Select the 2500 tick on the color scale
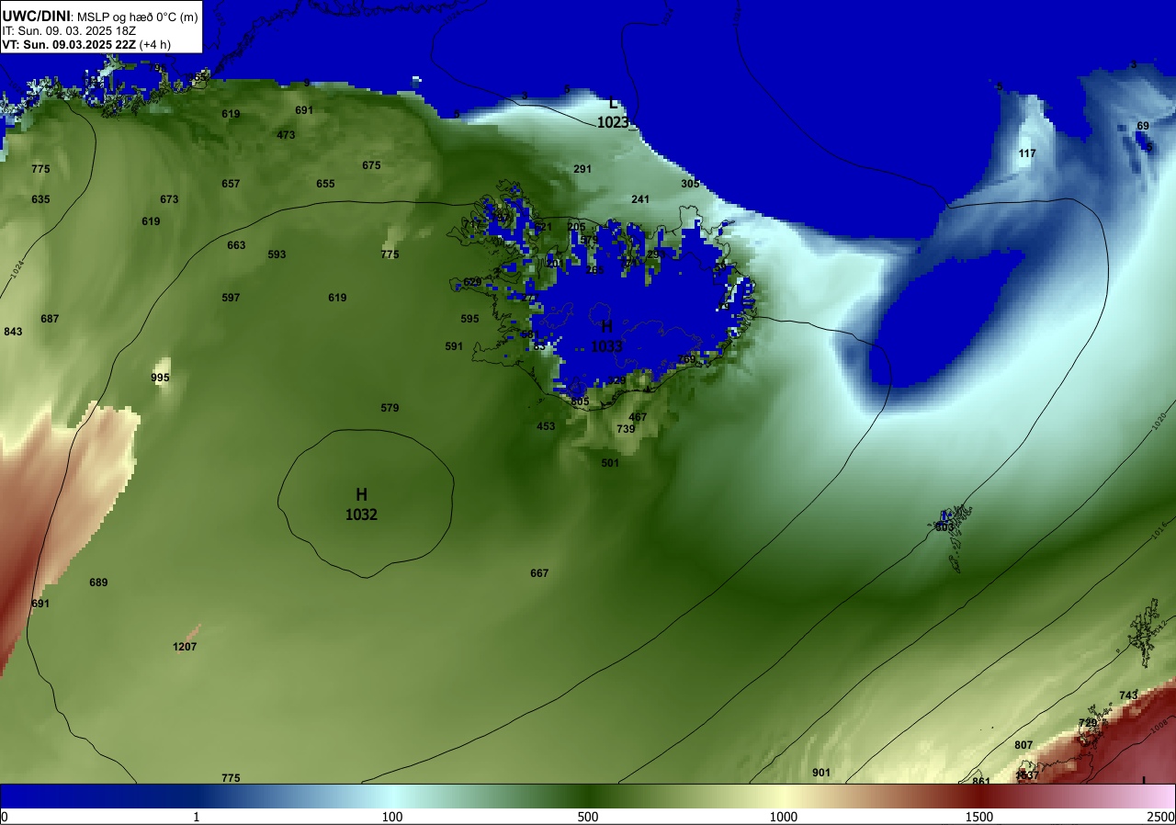This screenshot has height=825, width=1176. pyautogui.click(x=1162, y=817)
